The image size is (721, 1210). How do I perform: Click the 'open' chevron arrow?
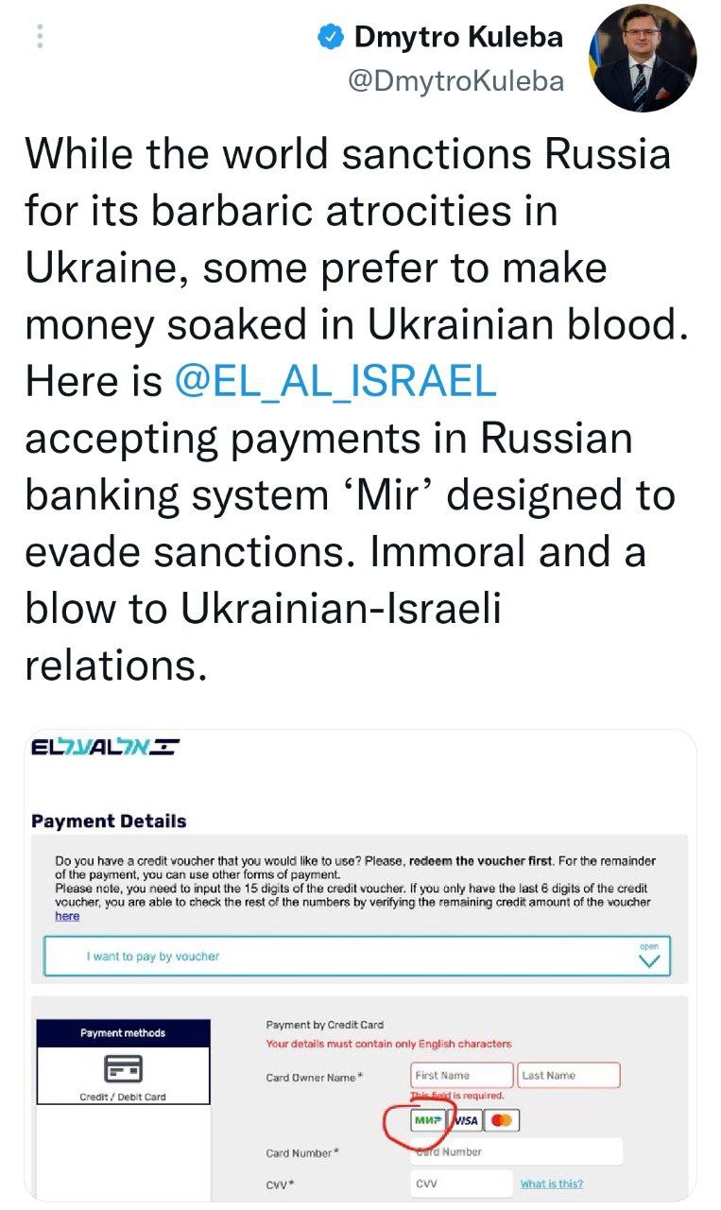(649, 959)
